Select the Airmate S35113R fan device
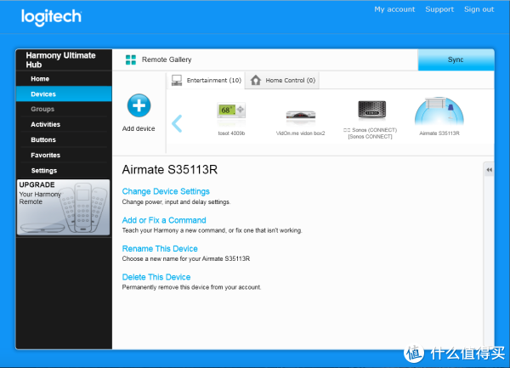Screen dimensions: 510x368 [x=439, y=115]
